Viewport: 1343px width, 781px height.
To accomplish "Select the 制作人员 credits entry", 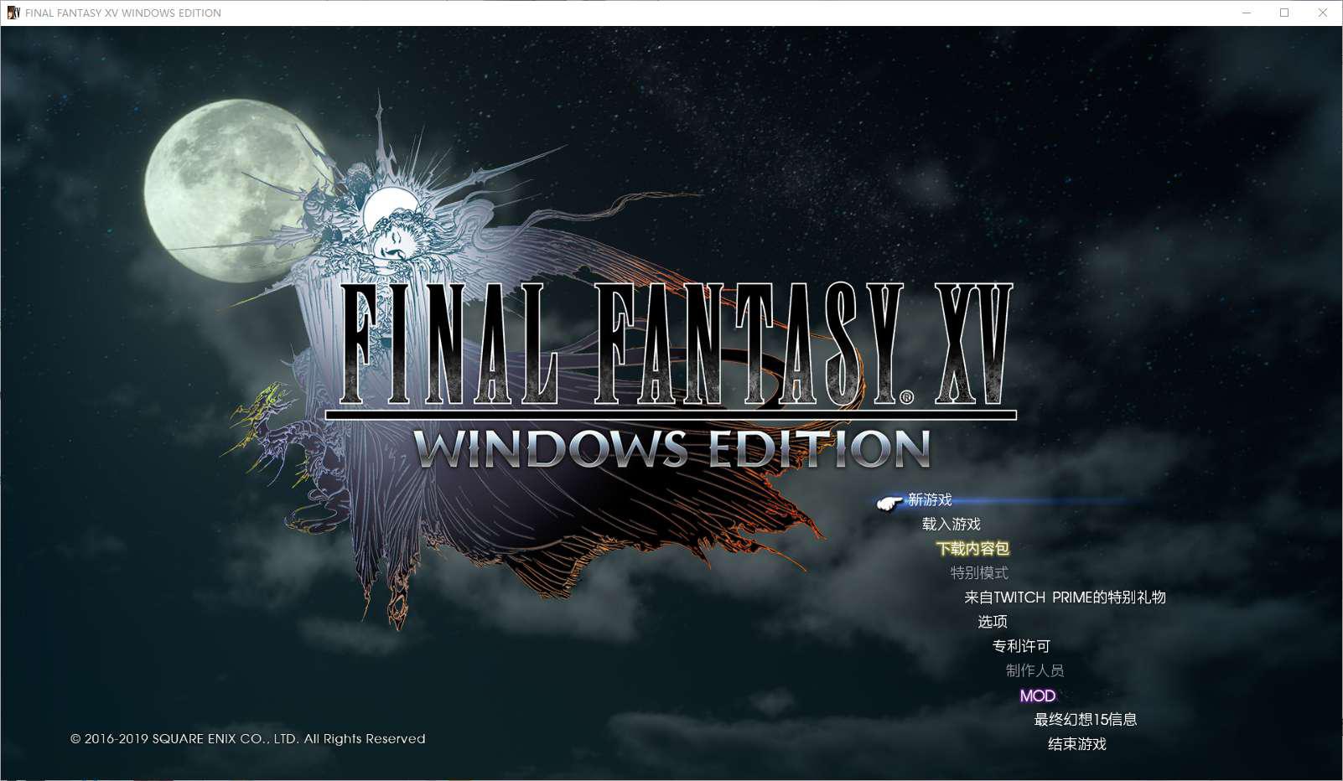I will tap(1034, 670).
